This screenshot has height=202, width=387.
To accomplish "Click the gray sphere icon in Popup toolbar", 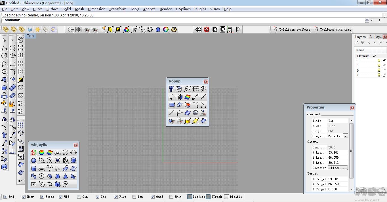I will pos(195,113).
